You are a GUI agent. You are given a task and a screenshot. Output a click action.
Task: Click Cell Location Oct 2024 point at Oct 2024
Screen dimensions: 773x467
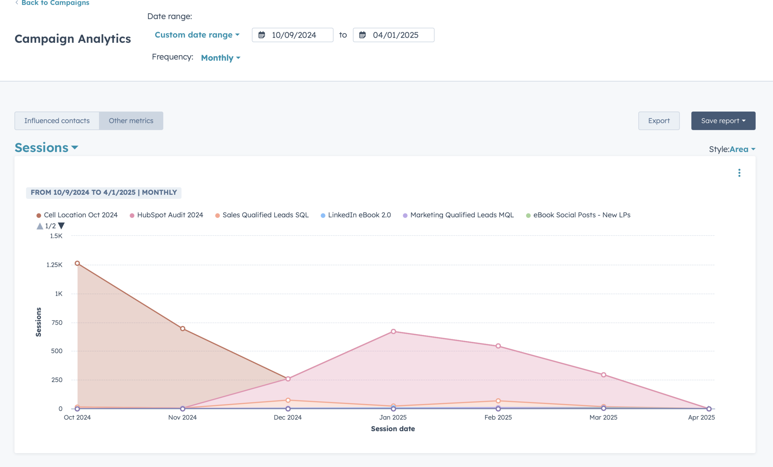pos(77,263)
